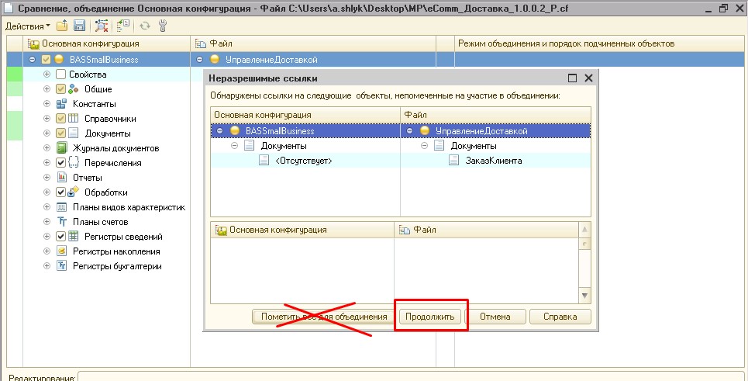Open the Действия dropdown menu

pyautogui.click(x=23, y=26)
